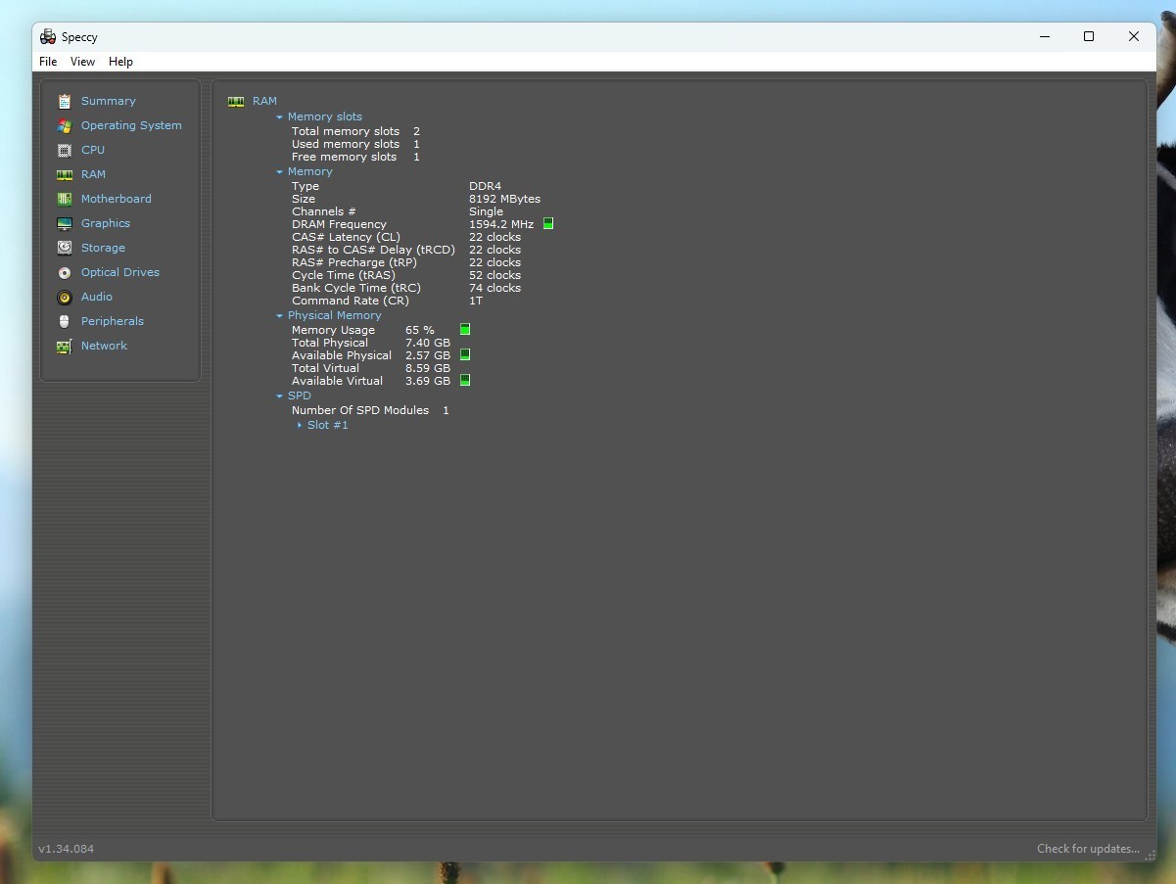This screenshot has height=884, width=1176.
Task: Click the RAM heading title in main panel
Action: [264, 101]
